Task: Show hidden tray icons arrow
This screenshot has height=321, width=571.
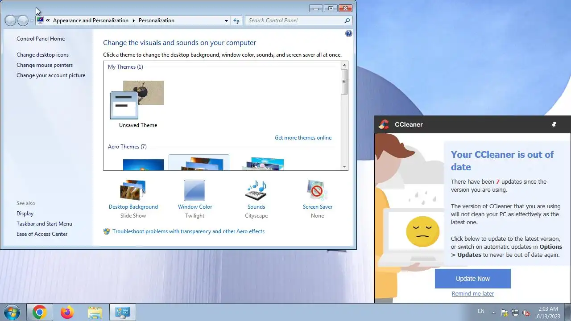Action: pyautogui.click(x=493, y=313)
